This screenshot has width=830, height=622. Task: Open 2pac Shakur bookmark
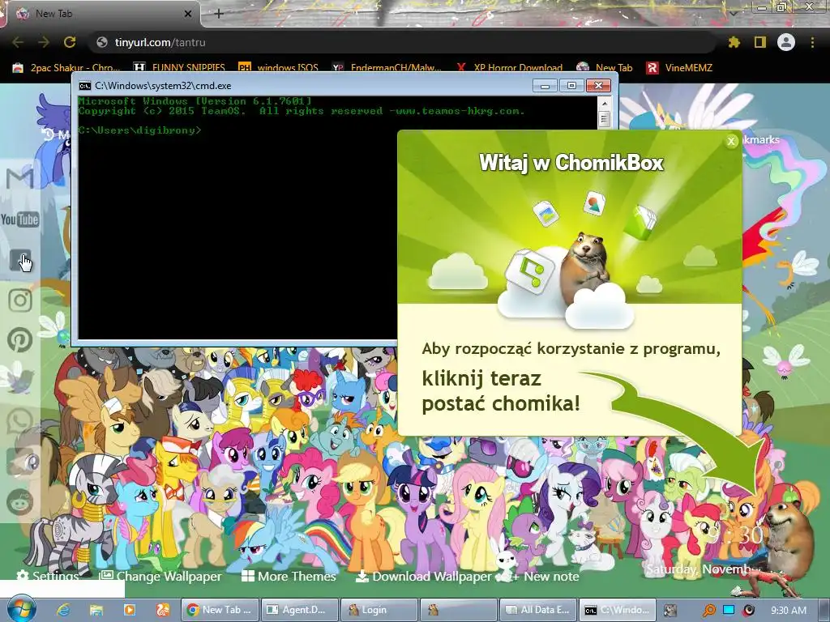click(x=66, y=68)
